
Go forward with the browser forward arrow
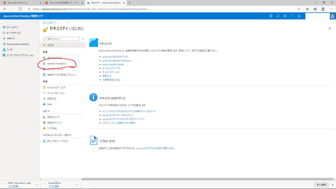[12, 9]
